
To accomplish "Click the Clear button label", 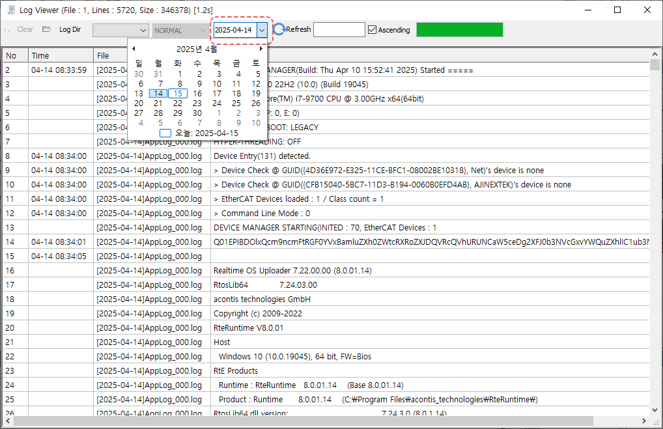I will (25, 29).
